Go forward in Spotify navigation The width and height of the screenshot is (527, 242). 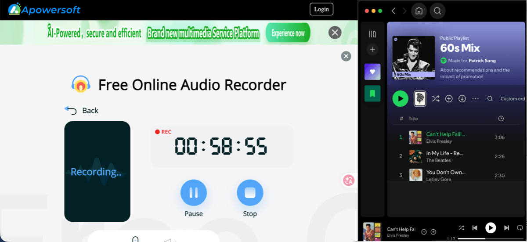pyautogui.click(x=404, y=11)
